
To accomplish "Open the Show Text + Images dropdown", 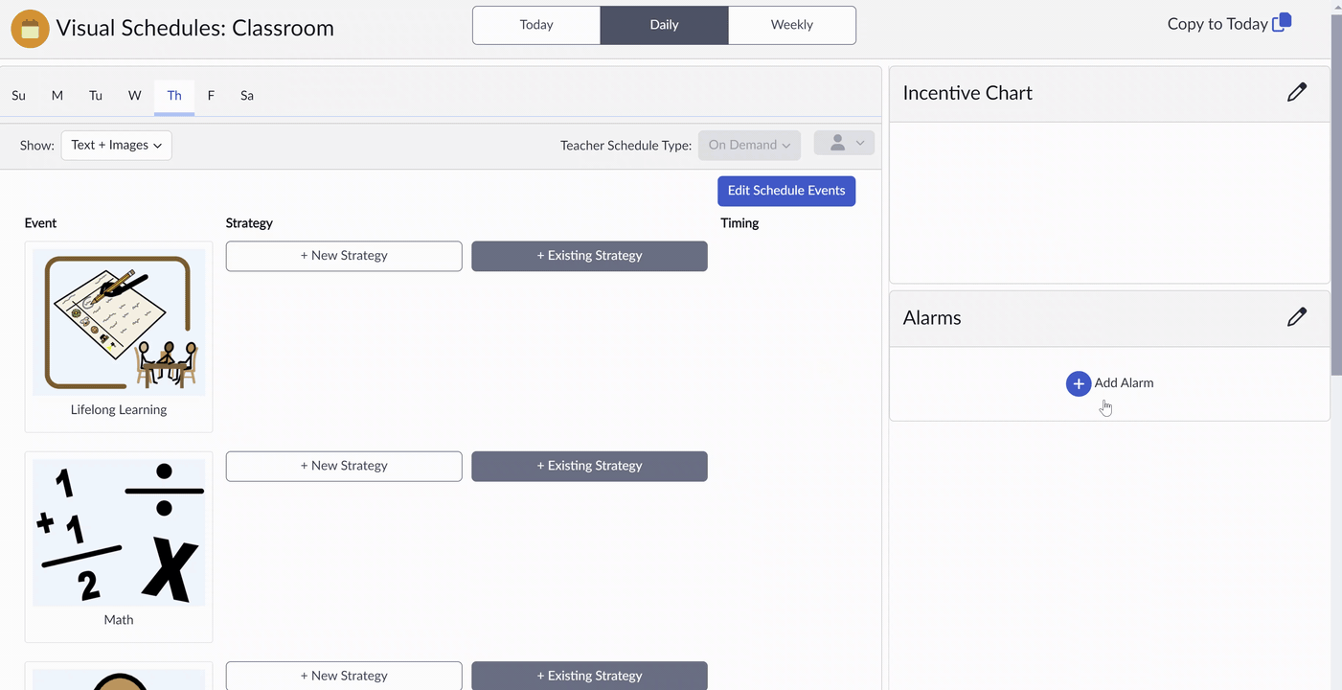I will click(117, 146).
